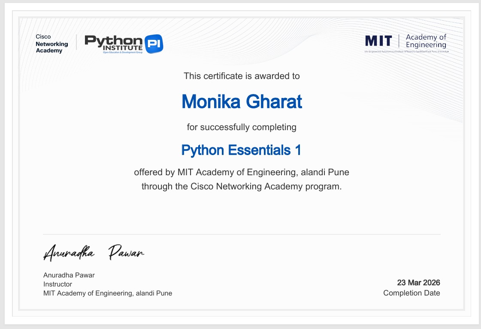481x329 pixels.
Task: Click the Python Essentials 1 course title
Action: tap(241, 150)
